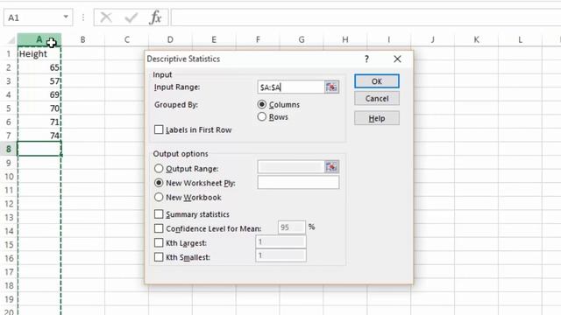The width and height of the screenshot is (561, 315).
Task: Click the Select All corner triangle
Action: coord(11,39)
